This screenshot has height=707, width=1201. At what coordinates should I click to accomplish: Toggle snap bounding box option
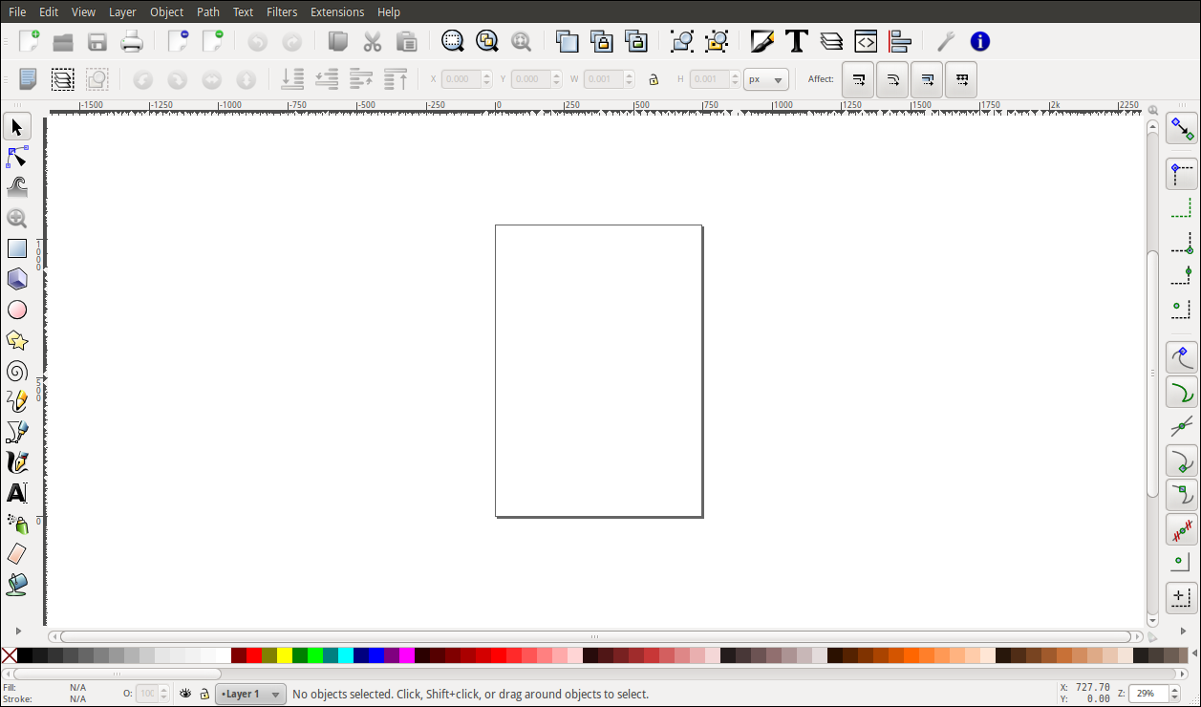tap(1182, 174)
